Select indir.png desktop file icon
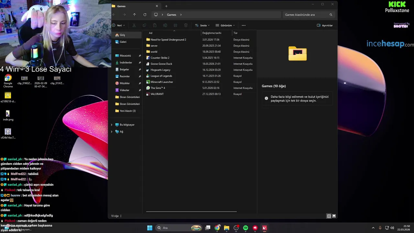Screen dimensions: 414x233 (8, 115)
